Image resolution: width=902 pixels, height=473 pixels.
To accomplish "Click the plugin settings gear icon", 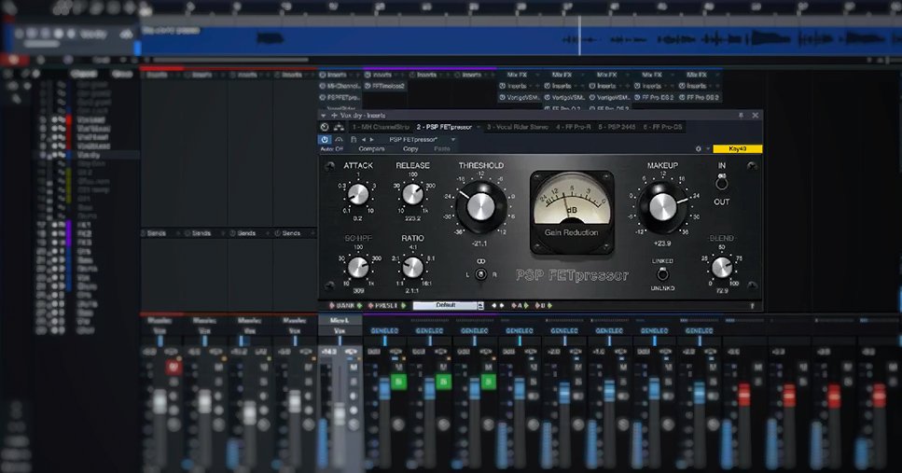I will click(698, 148).
